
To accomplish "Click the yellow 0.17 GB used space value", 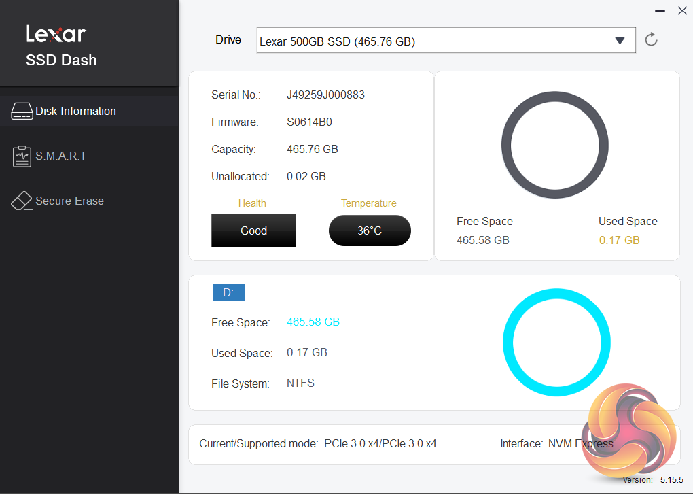I will click(x=619, y=240).
